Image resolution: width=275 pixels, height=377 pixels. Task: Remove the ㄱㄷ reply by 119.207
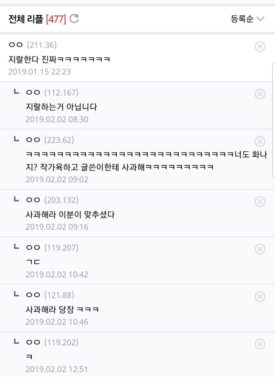[260, 249]
